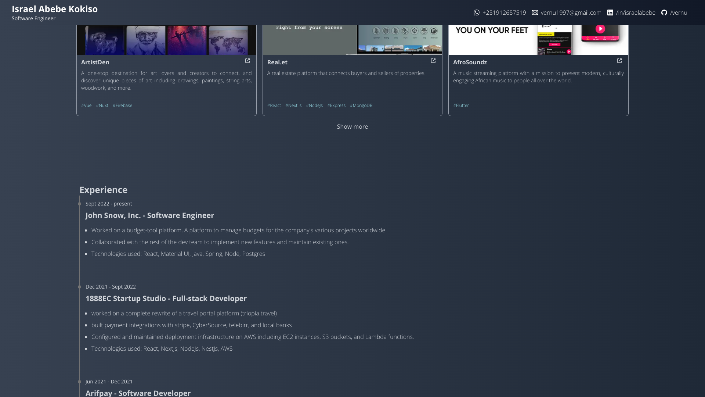The height and width of the screenshot is (397, 705).
Task: Open Real.et external link icon
Action: [433, 61]
